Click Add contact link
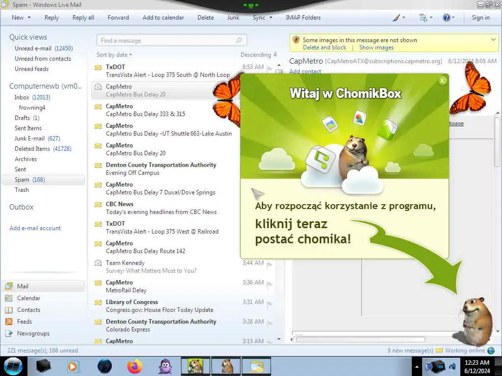Screen dimensions: 502x376 click(x=305, y=71)
